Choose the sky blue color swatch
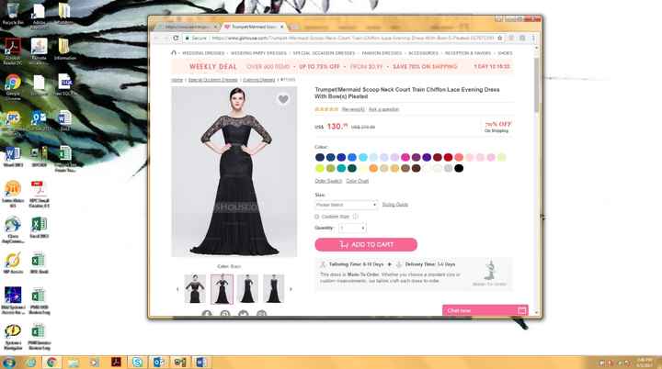This screenshot has width=662, height=369. tap(362, 157)
